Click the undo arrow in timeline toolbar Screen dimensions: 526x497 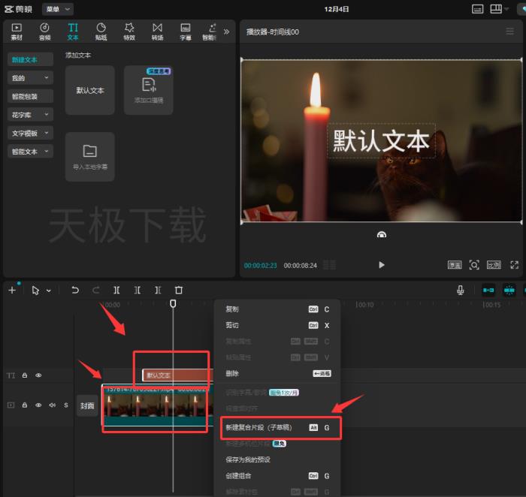75,290
